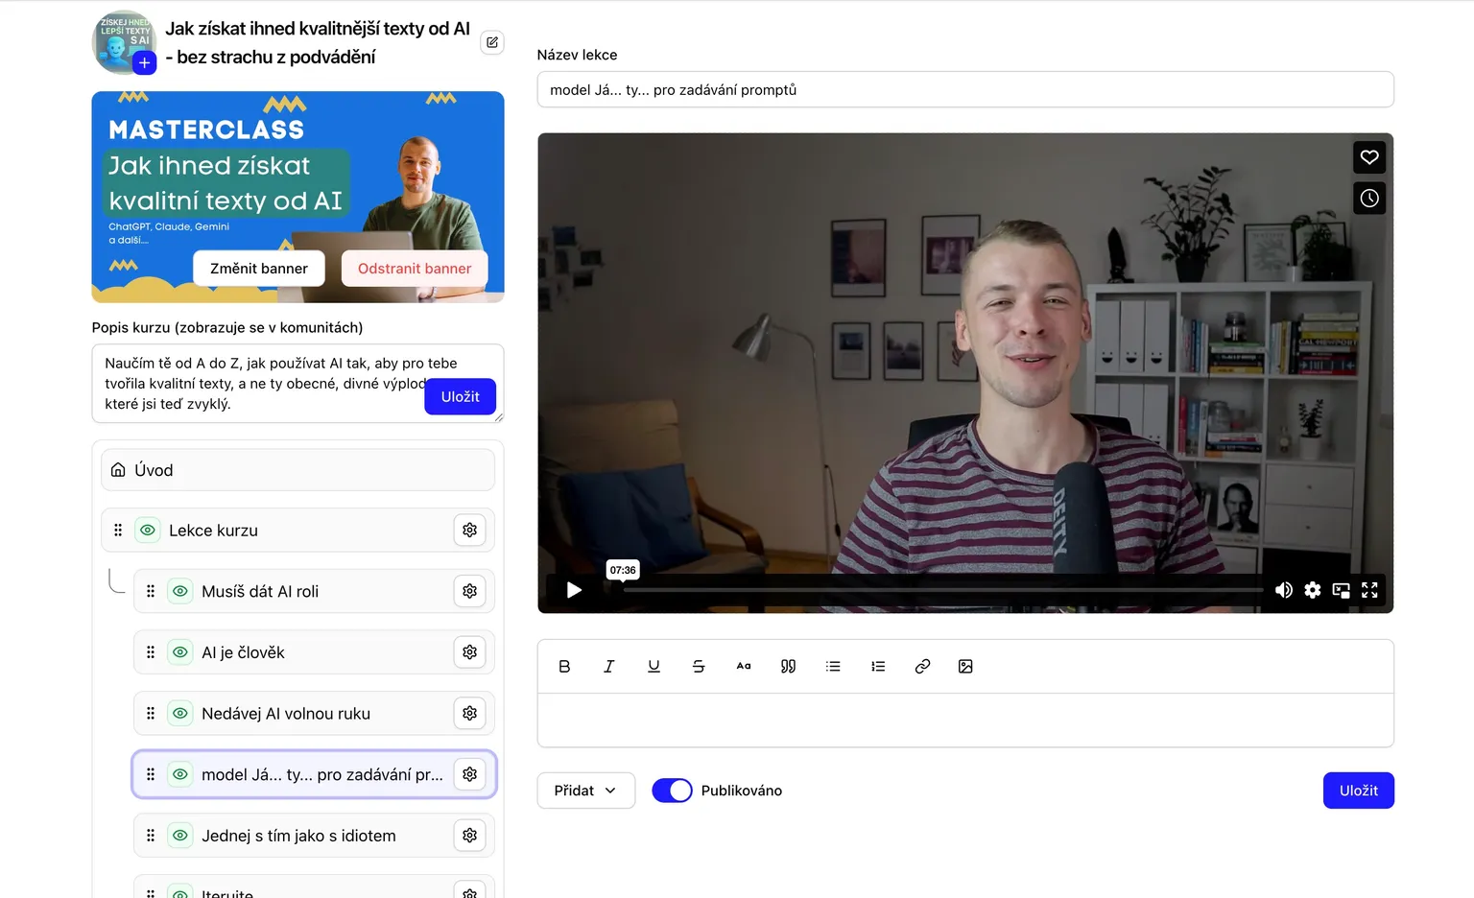
Task: Select the 'Jednej s tím jako s idiotem' lesson
Action: [298, 836]
